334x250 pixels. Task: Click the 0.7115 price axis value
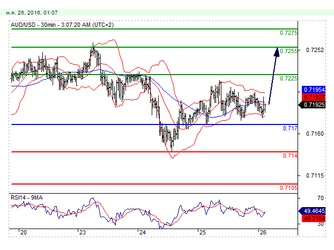[315, 175]
